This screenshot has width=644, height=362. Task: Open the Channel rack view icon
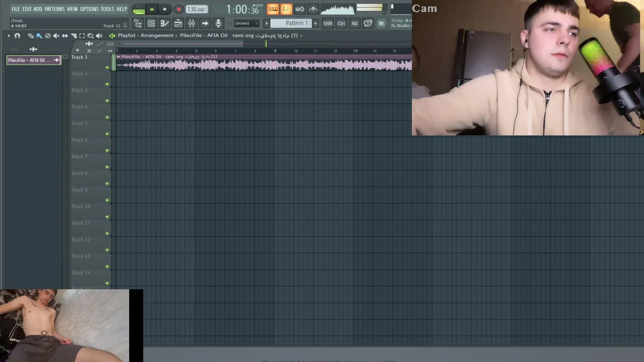click(x=151, y=23)
